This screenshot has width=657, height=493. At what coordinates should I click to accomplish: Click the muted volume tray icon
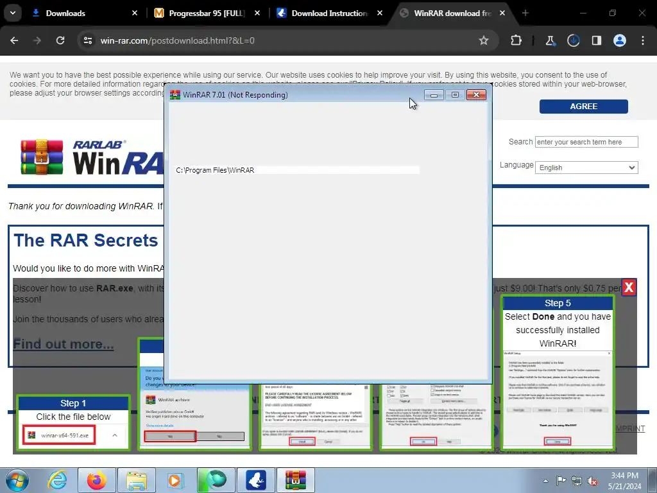(592, 481)
